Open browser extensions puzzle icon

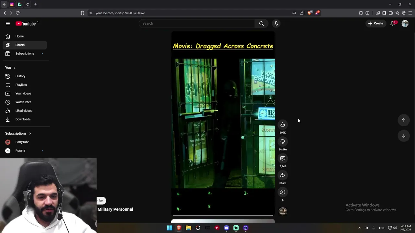tap(361, 13)
